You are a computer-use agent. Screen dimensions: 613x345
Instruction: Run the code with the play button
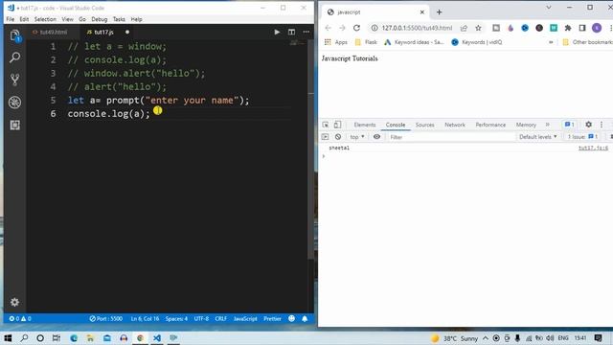pos(277,32)
